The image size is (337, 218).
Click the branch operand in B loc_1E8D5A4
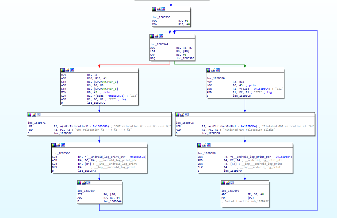[87, 171]
